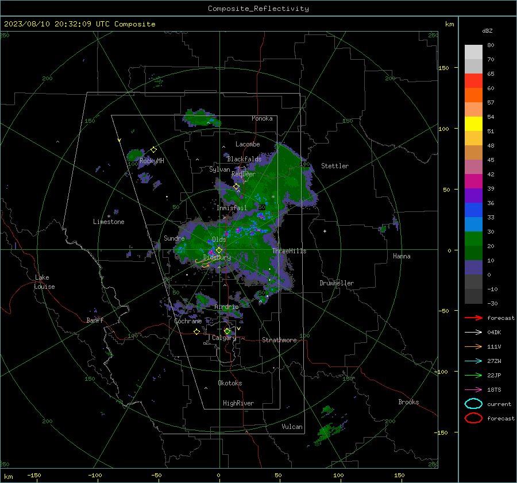This screenshot has height=483, width=517.
Task: Click the Limestone label
Action: [109, 222]
